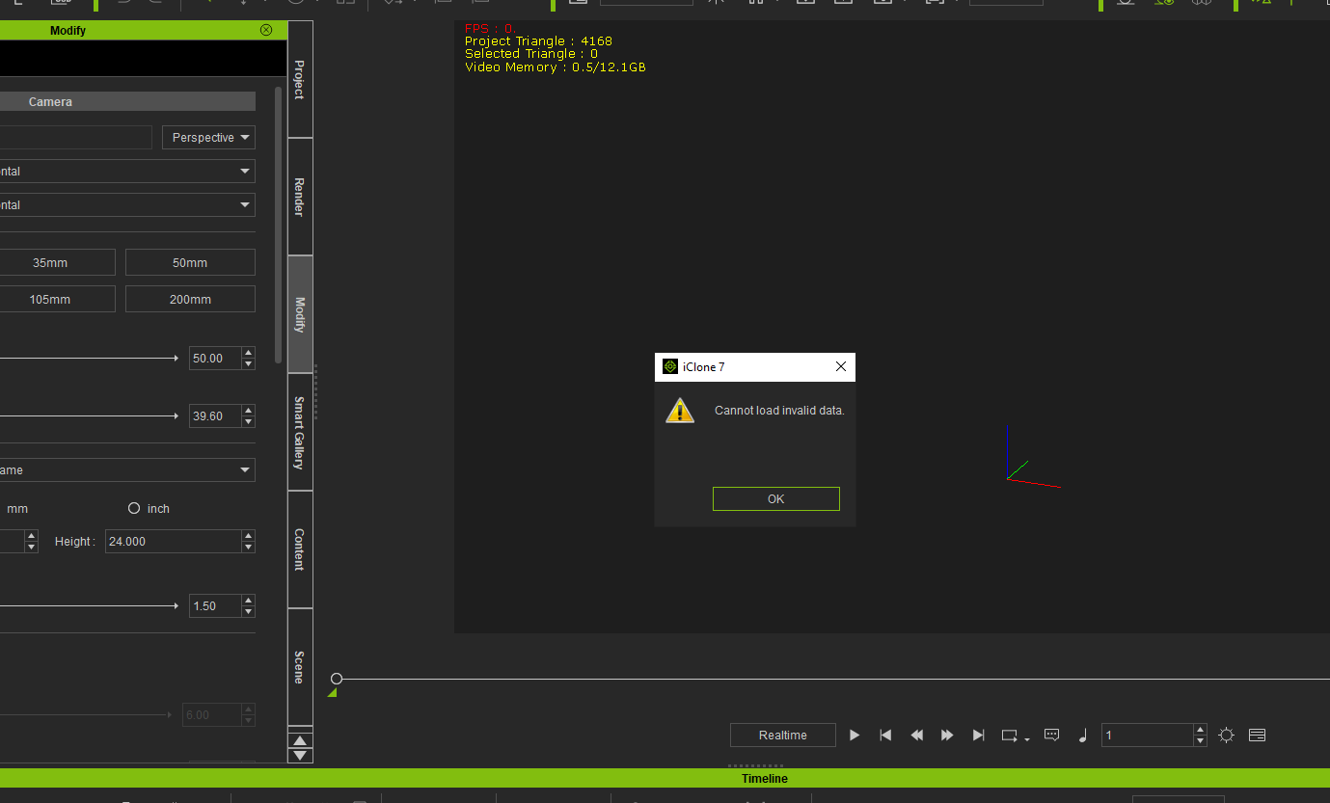Click the slider track next to 50.00
The width and height of the screenshot is (1330, 803).
click(x=89, y=358)
